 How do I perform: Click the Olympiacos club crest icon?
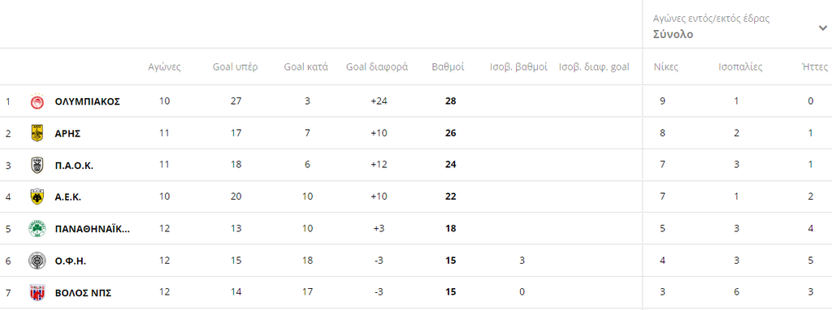click(x=37, y=101)
